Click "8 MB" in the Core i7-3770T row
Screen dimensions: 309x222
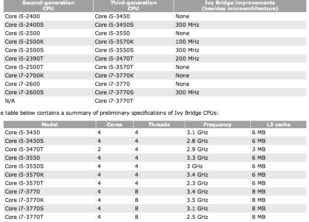point(259,217)
